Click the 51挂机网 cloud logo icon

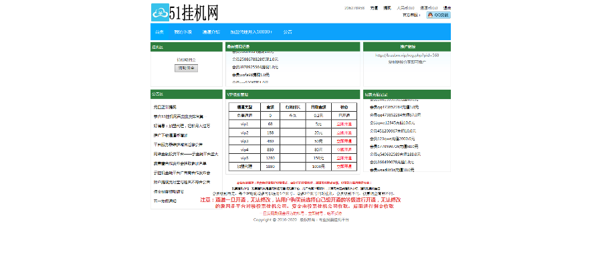click(x=160, y=12)
